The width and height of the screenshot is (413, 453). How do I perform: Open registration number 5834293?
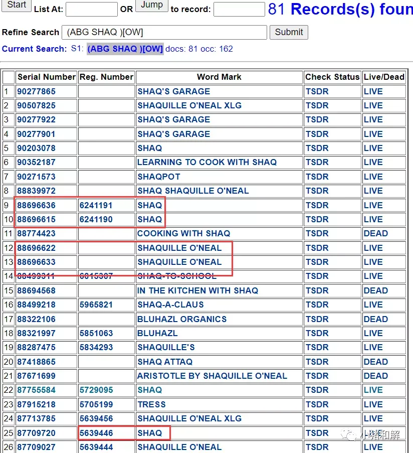point(96,347)
